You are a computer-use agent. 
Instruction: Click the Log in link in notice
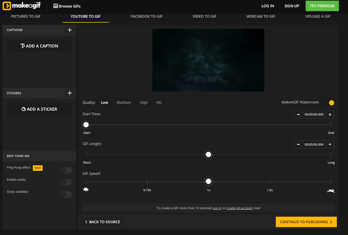pos(217,208)
